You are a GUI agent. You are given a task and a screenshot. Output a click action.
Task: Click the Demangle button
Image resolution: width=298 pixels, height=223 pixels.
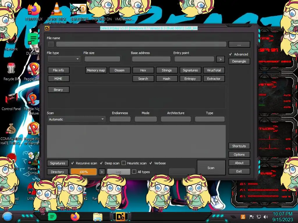click(239, 61)
